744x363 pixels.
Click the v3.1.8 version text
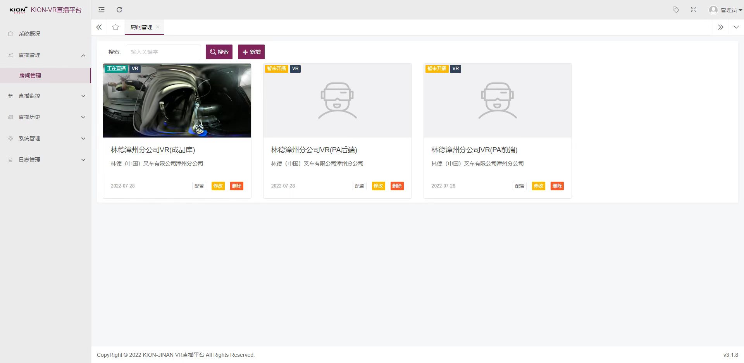point(731,355)
